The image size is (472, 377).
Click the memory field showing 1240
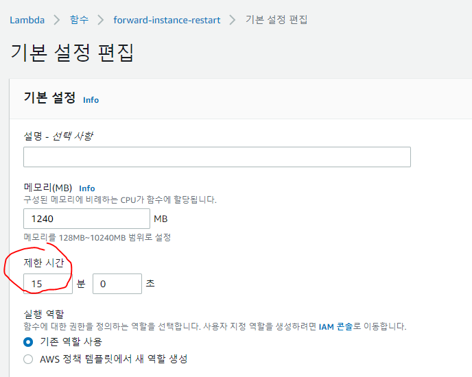pos(86,219)
